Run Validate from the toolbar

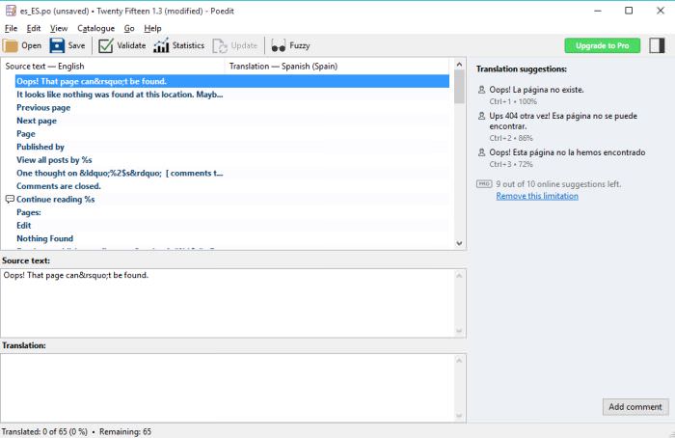[122, 45]
